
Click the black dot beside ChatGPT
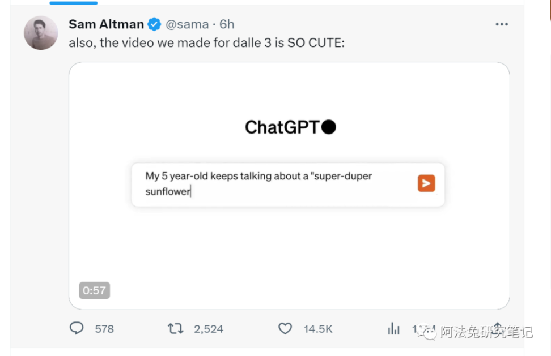pos(329,127)
